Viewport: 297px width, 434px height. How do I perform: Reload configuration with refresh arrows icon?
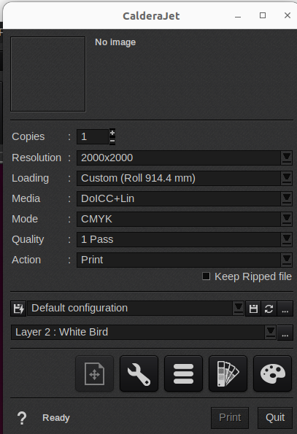tap(269, 309)
